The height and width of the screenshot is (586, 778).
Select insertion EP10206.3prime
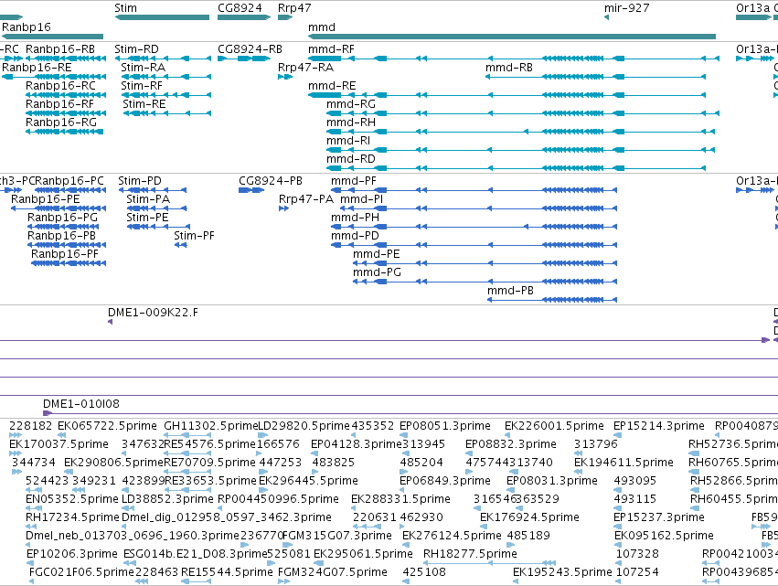coord(31,563)
